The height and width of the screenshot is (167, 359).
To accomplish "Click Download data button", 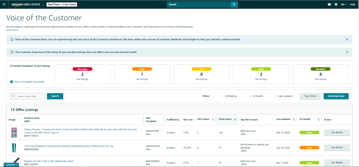I will tap(336, 96).
